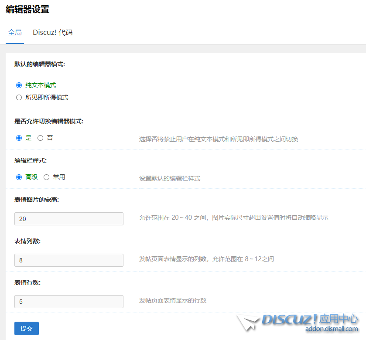Switch to the Discuz! 代码 tab
Viewport: 366px width, 340px height.
tap(52, 32)
